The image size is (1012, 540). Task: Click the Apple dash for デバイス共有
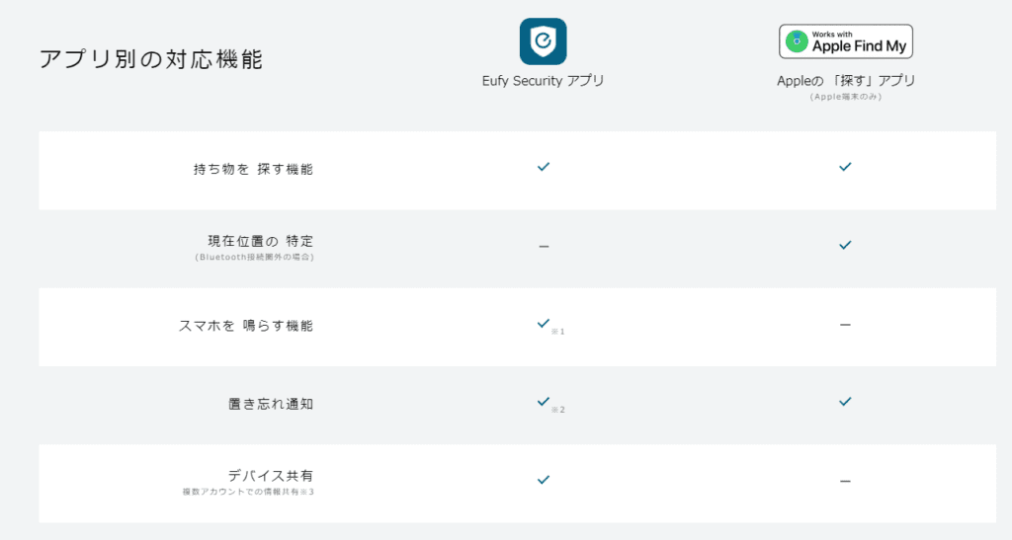pyautogui.click(x=845, y=481)
